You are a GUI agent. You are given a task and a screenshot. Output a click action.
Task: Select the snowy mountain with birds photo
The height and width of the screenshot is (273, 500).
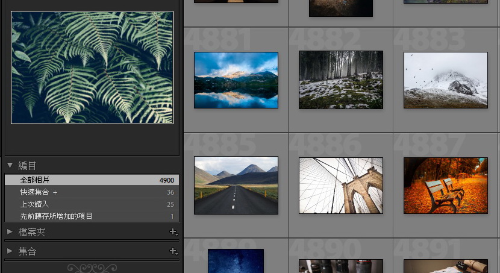[x=445, y=80]
